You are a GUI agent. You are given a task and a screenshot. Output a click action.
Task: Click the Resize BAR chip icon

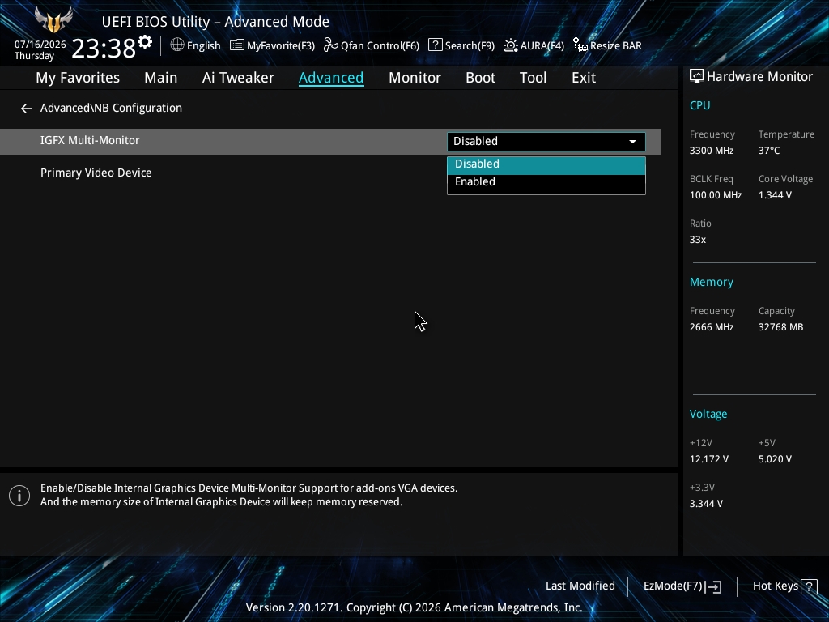click(x=580, y=45)
